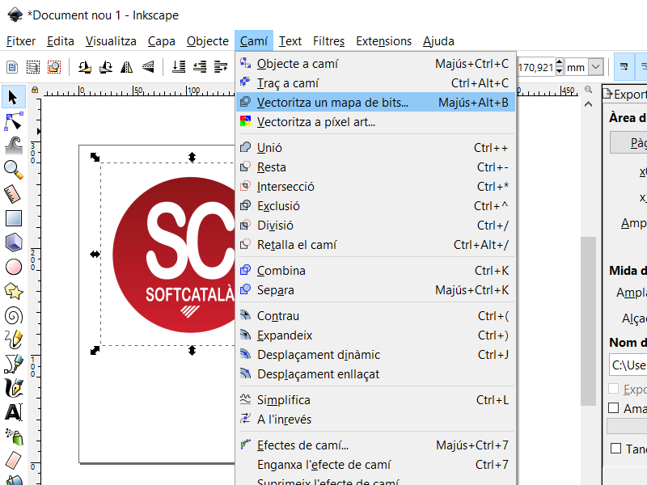Choose 'Vectoritza un mapa de bits...'
Image resolution: width=647 pixels, height=485 pixels.
(375, 103)
